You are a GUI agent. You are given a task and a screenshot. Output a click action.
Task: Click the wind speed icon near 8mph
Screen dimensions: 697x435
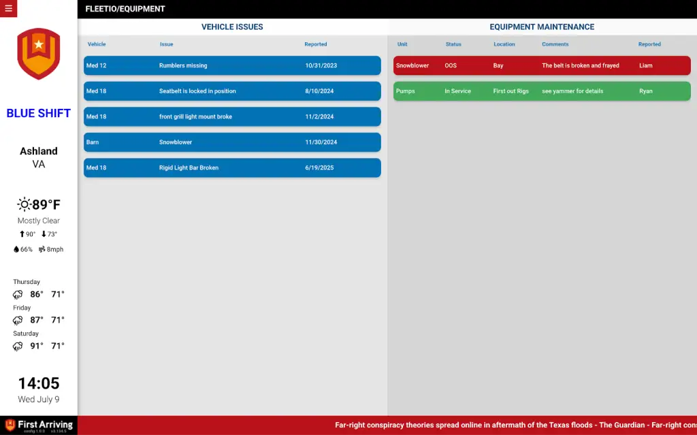[x=42, y=250]
